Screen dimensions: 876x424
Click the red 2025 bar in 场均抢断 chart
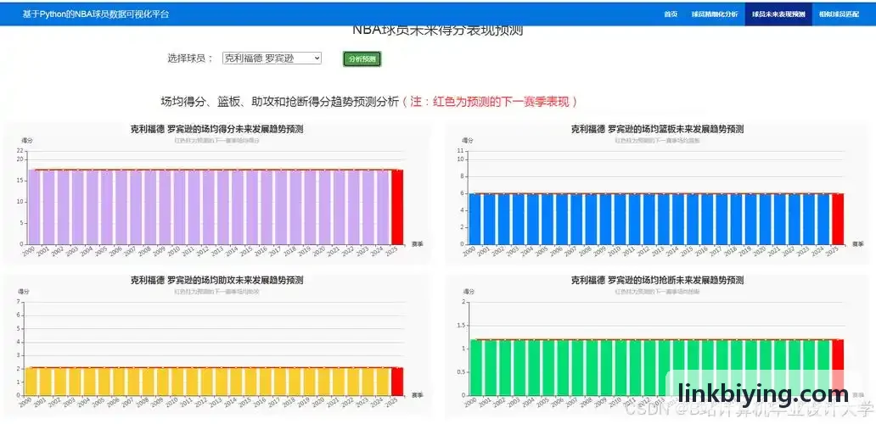[838, 368]
